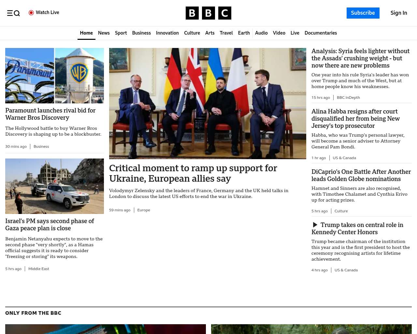This screenshot has width=417, height=334.
Task: Click the BBC InDepth category tag
Action: [348, 98]
